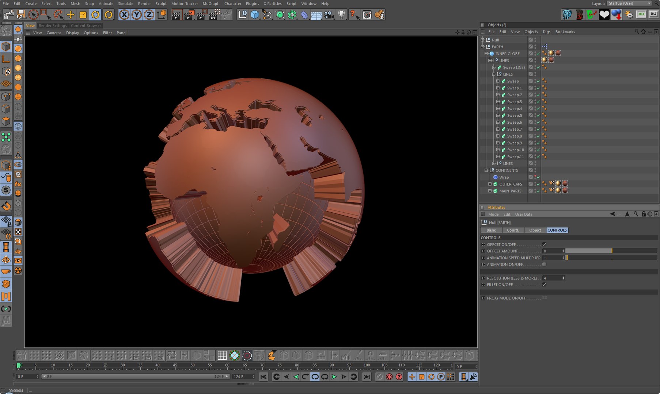Screen dimensions: 660x394
Task: Click the help question-mark cursor icon
Action: click(x=354, y=15)
